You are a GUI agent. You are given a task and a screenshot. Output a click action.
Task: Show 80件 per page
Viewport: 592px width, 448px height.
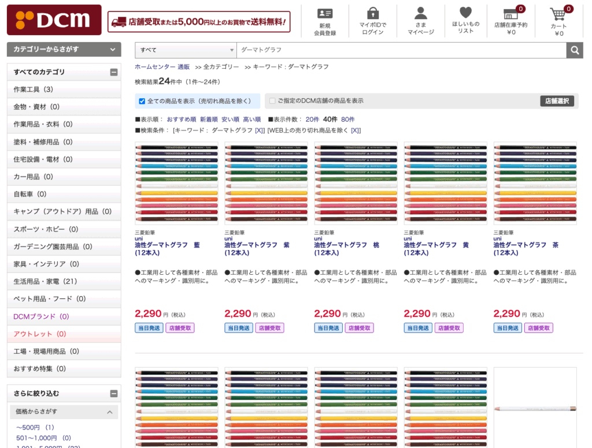click(x=347, y=120)
